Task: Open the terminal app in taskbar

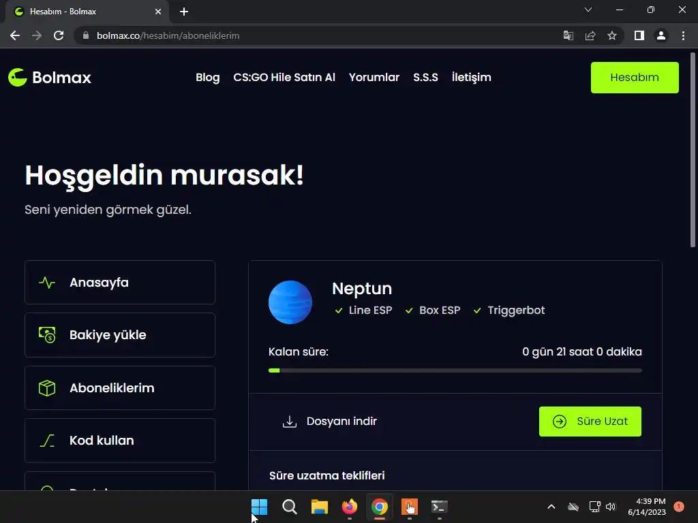Action: [440, 507]
